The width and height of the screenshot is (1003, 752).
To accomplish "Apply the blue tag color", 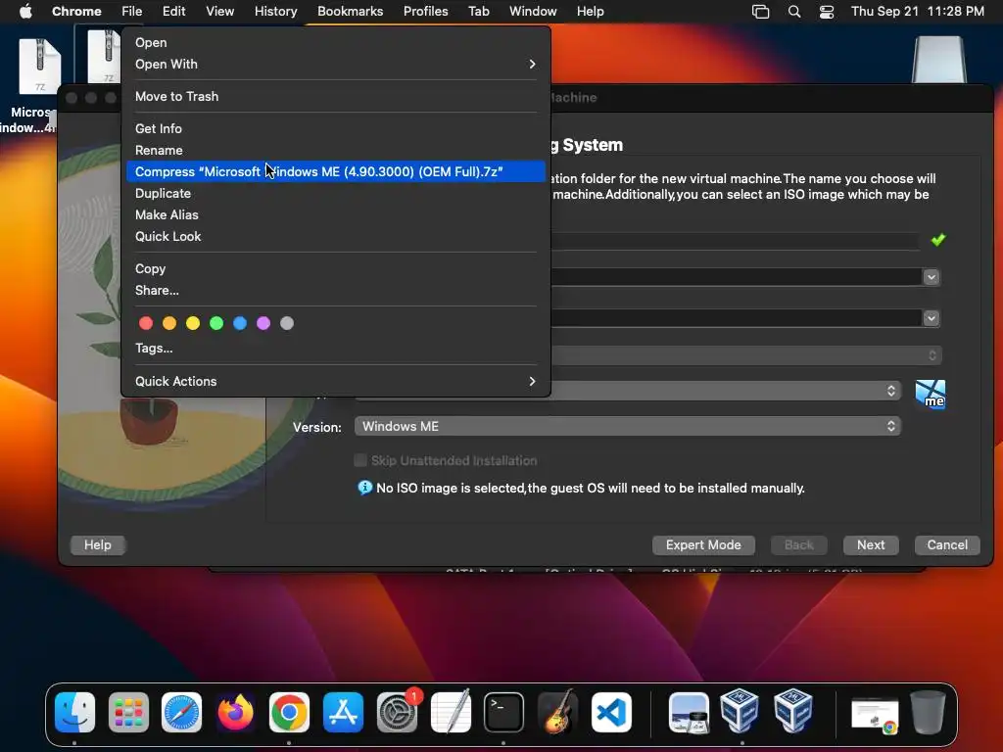I will tap(240, 323).
